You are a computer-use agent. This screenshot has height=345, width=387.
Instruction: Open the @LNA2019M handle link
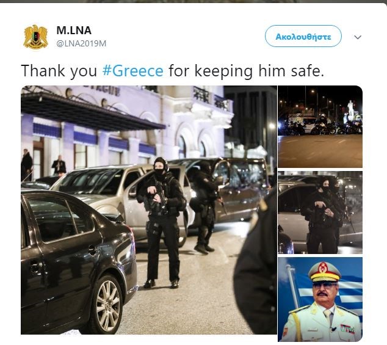click(81, 43)
